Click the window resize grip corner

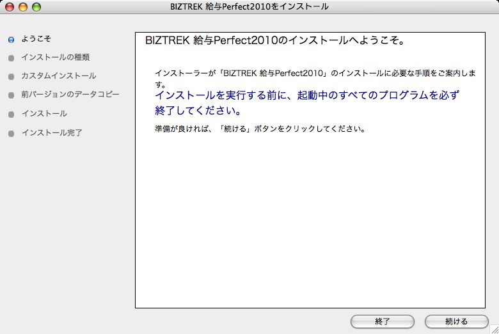click(x=495, y=330)
